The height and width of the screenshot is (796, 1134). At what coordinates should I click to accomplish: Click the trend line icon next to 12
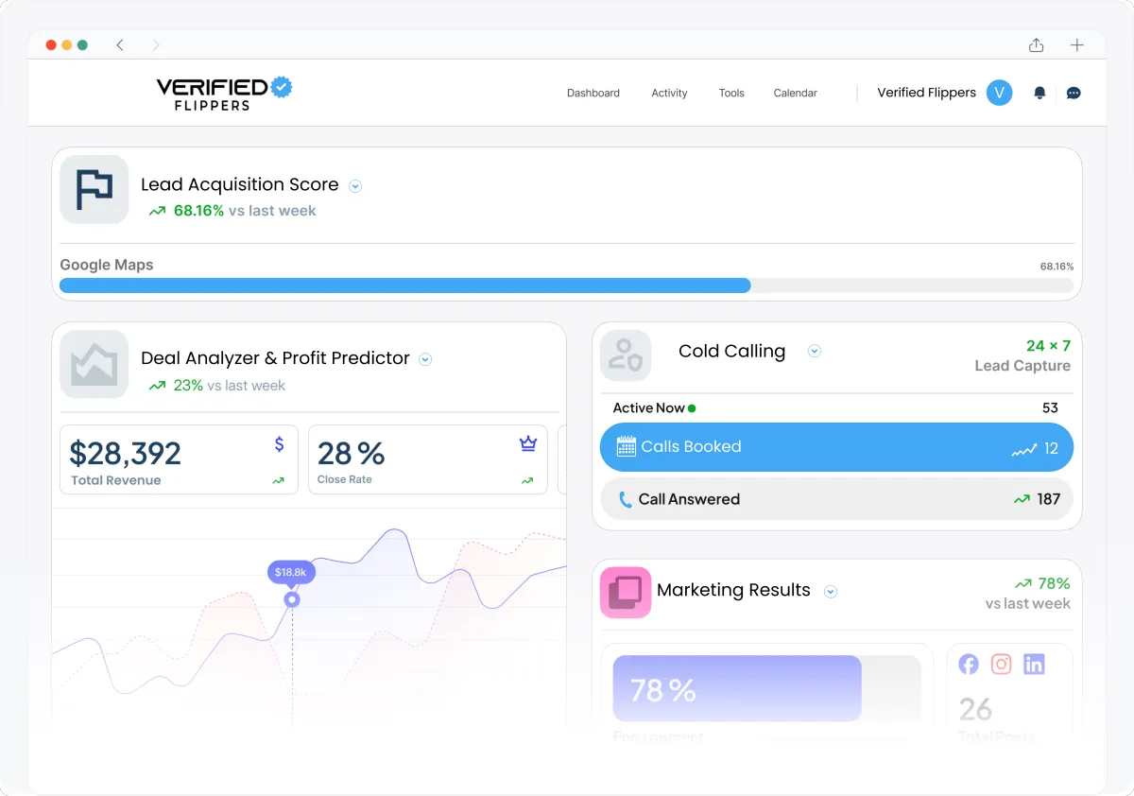click(1024, 450)
